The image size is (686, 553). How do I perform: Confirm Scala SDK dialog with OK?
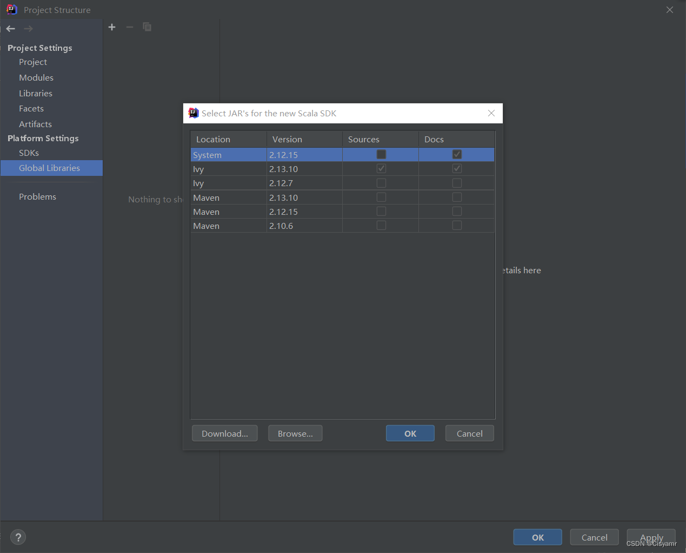click(x=410, y=433)
